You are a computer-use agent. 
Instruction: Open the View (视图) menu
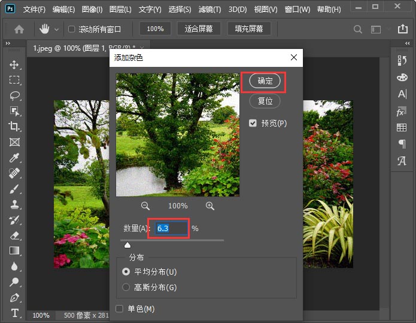266,10
